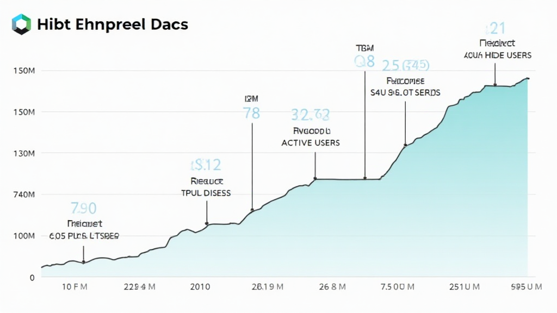Select the data point under TPUL DISESS label

pos(207,223)
